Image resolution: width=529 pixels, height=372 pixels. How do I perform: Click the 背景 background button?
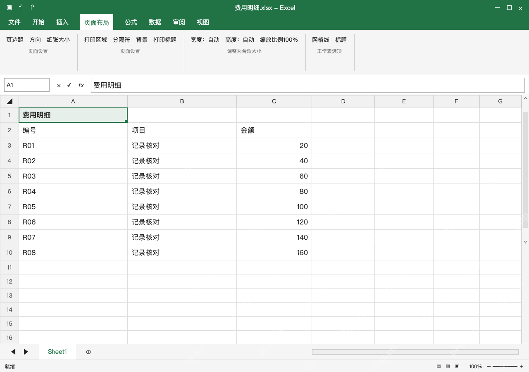(142, 40)
